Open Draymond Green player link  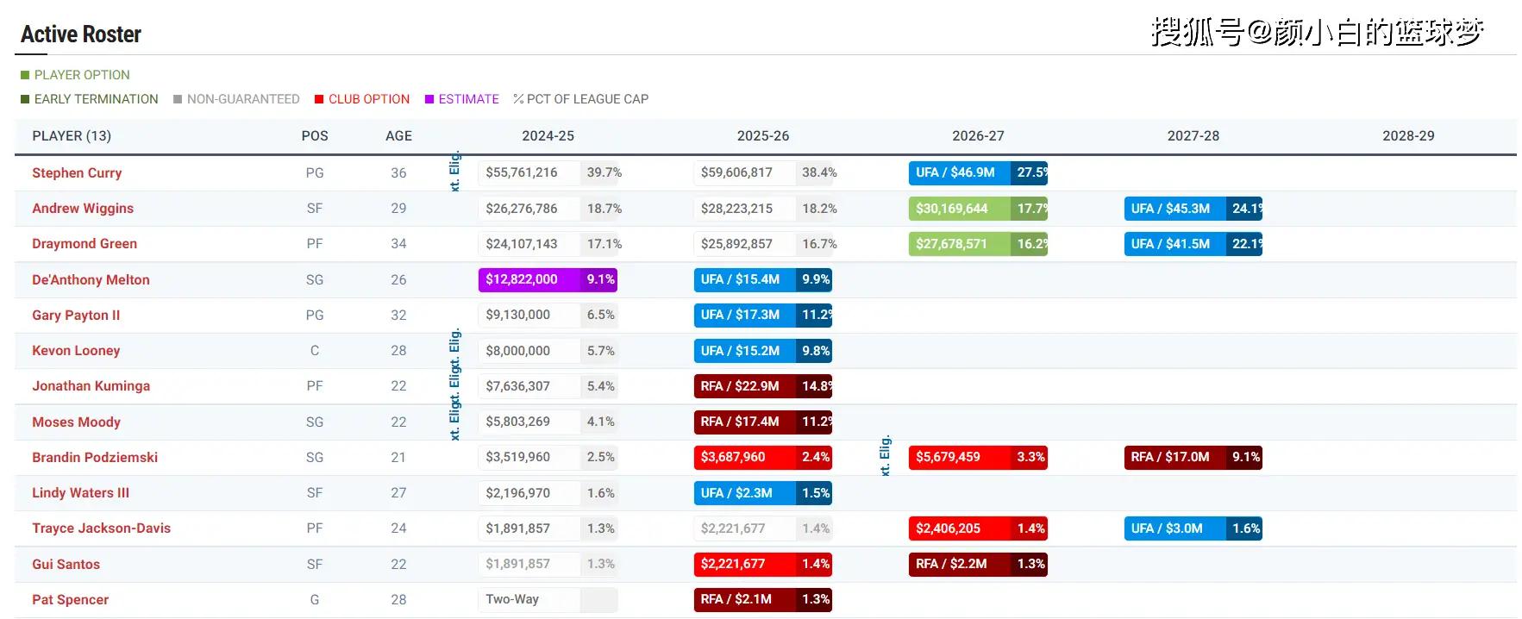(85, 244)
